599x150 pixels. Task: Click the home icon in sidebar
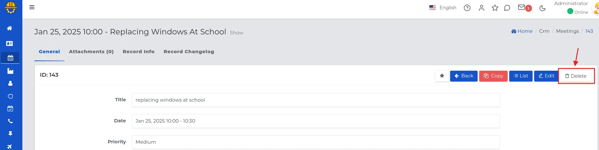[x=10, y=28]
